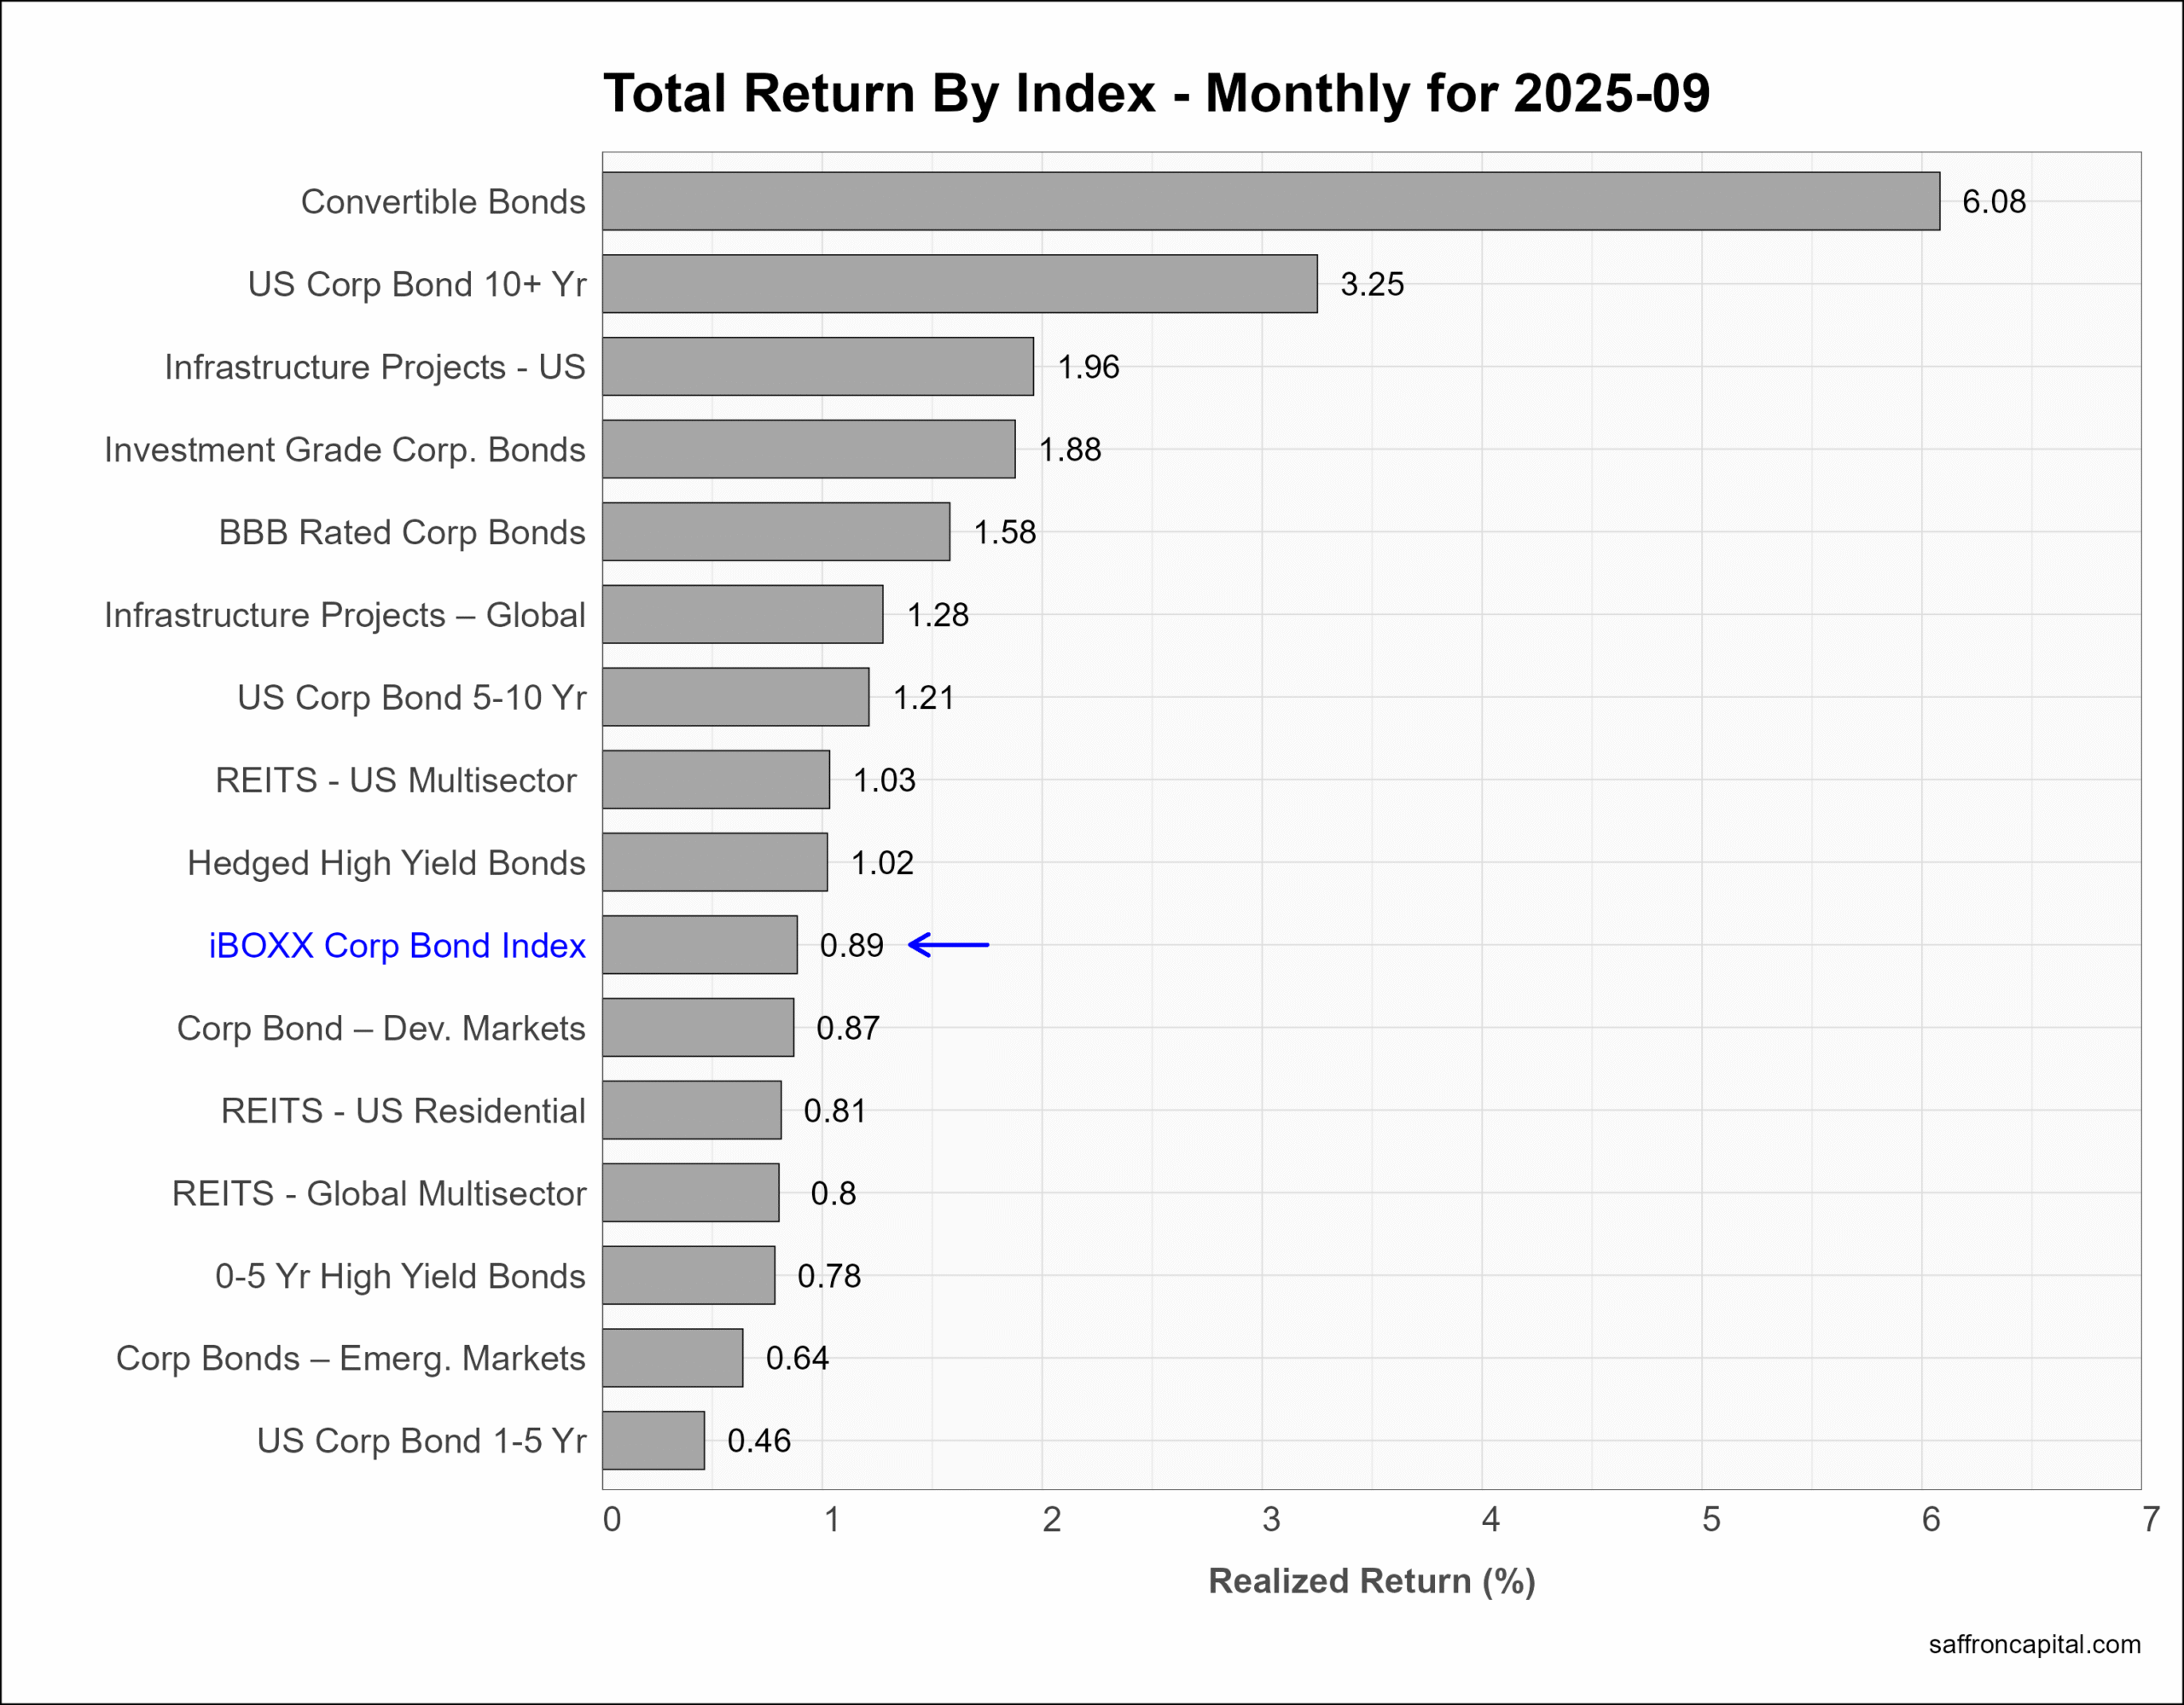The image size is (2184, 1705).
Task: Click the US Corp Bond 5-10 Yr label
Action: (x=411, y=698)
